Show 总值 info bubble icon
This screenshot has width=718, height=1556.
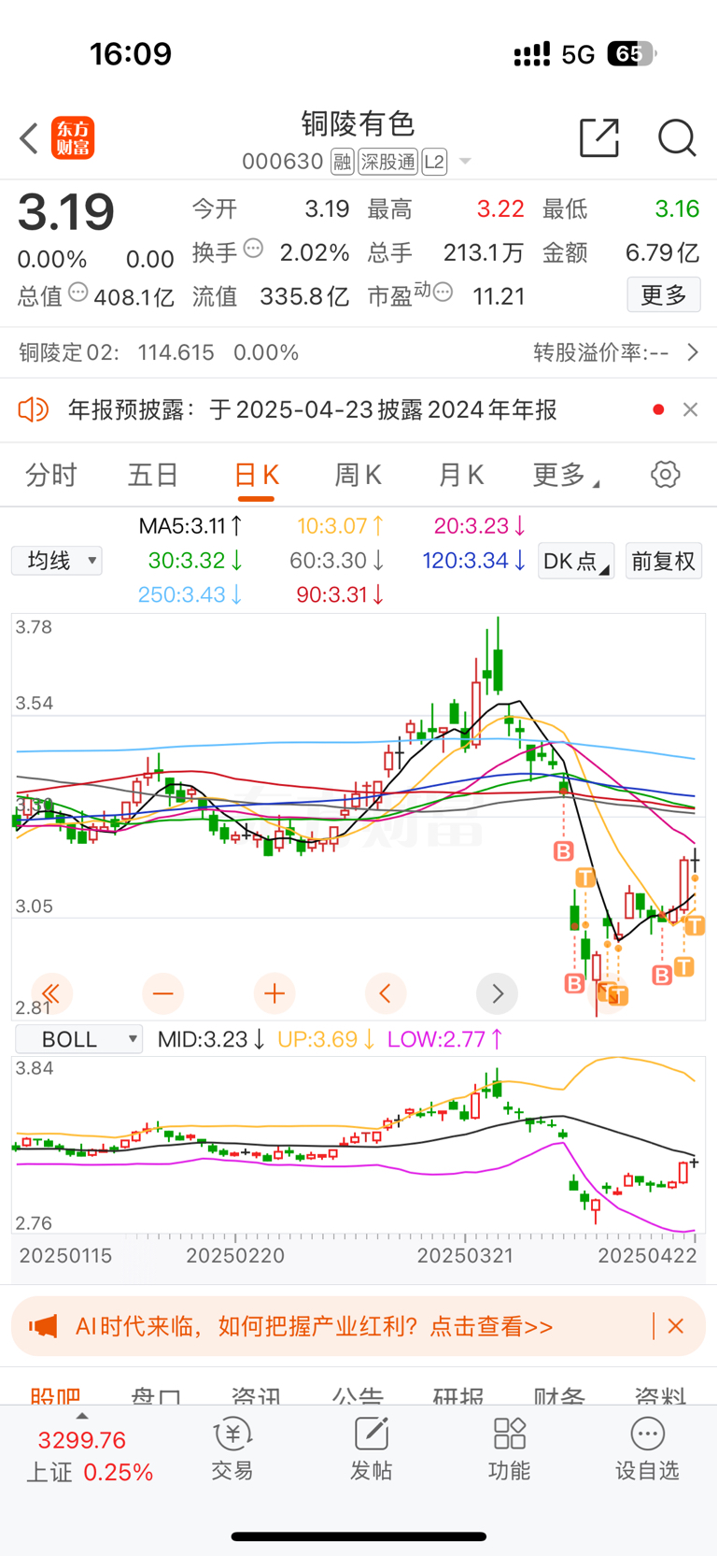pyautogui.click(x=78, y=293)
